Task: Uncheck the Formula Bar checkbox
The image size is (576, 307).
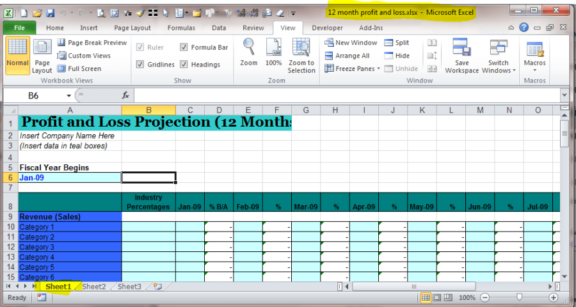Action: (x=184, y=47)
